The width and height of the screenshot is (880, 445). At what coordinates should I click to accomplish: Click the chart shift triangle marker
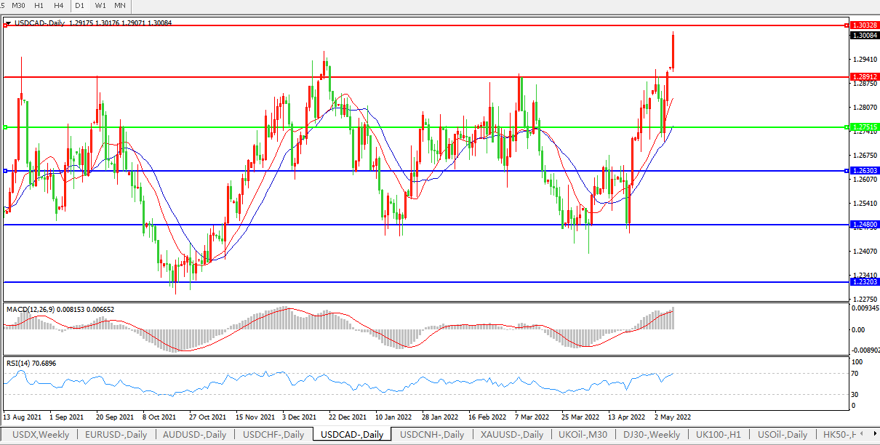7,24
